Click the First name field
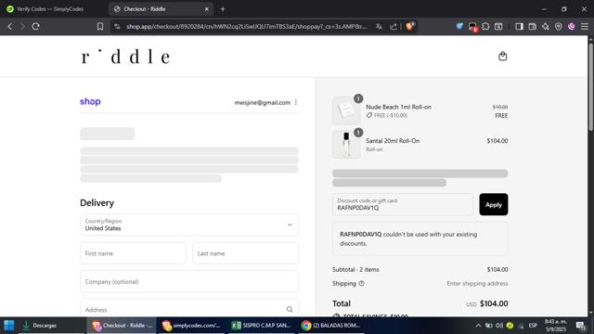The width and height of the screenshot is (594, 334). click(x=133, y=253)
